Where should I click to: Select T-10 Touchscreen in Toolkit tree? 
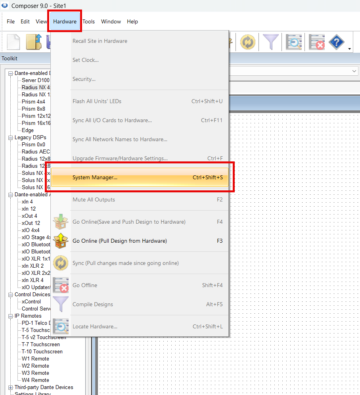(42, 352)
